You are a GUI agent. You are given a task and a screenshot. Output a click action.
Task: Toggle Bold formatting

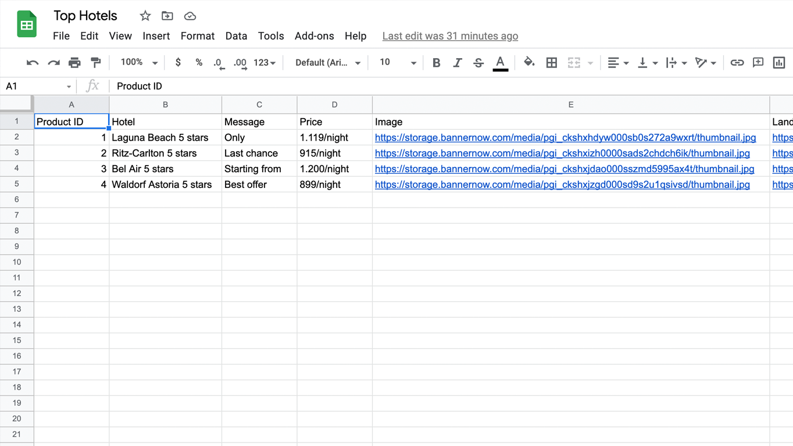click(x=437, y=63)
